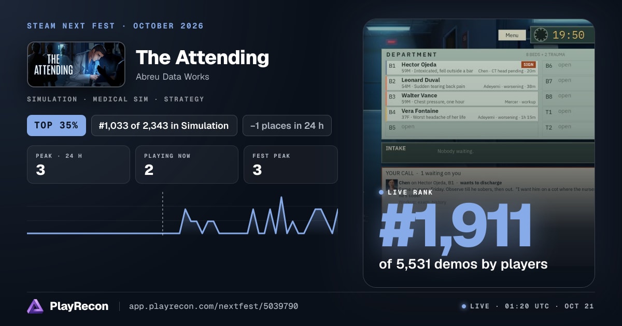Screen dimensions: 622x326
Task: Click the OCT 21 date in footer
Action: click(579, 306)
